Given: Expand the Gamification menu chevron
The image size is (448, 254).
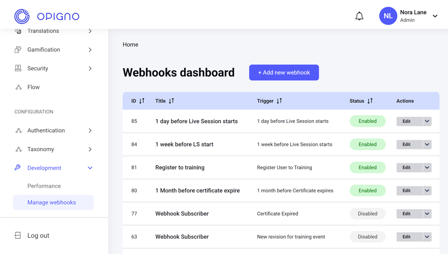Looking at the screenshot, I should click(90, 50).
